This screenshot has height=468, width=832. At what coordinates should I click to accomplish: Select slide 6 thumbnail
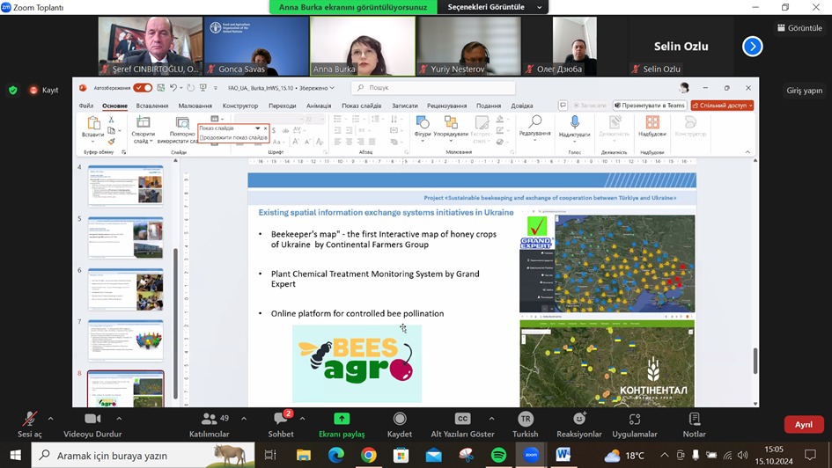coord(126,289)
